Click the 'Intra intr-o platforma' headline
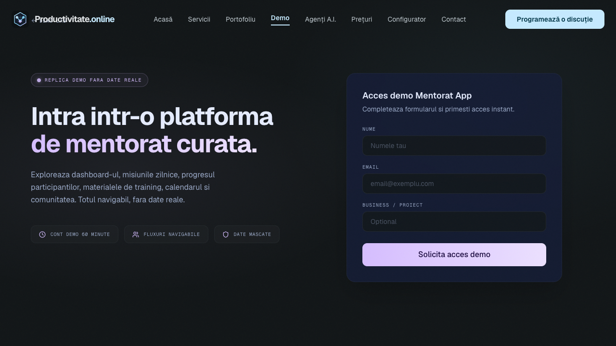This screenshot has height=346, width=616. [152, 117]
